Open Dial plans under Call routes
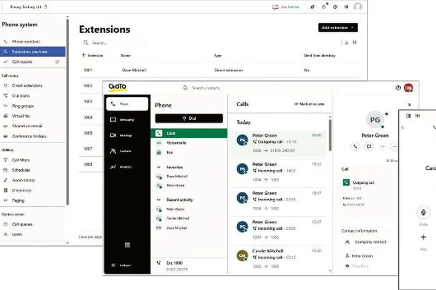Image resolution: width=436 pixels, height=290 pixels. point(21,96)
